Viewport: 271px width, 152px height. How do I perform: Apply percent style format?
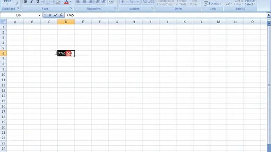click(x=132, y=2)
